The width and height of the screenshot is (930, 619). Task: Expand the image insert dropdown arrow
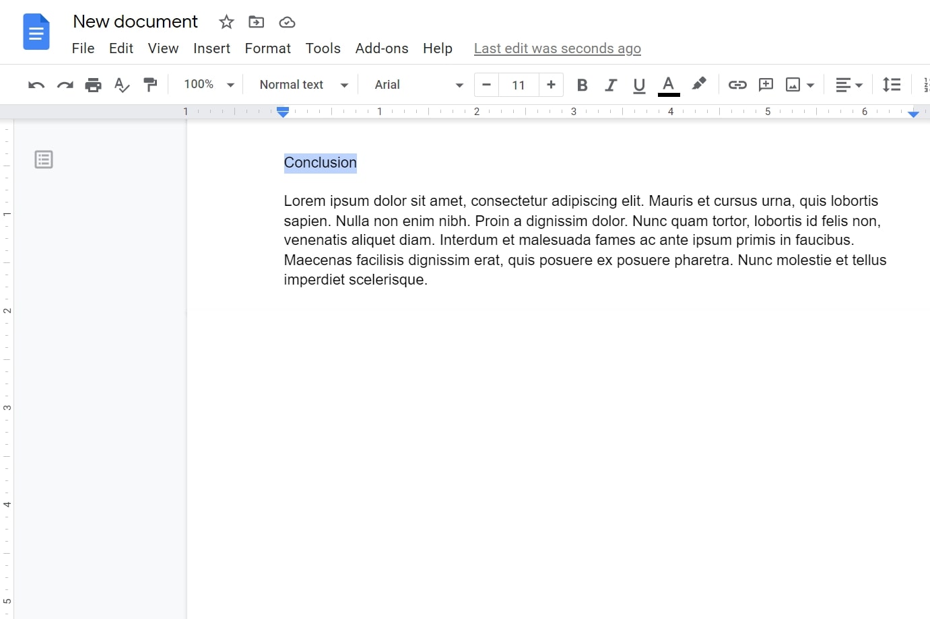[810, 85]
